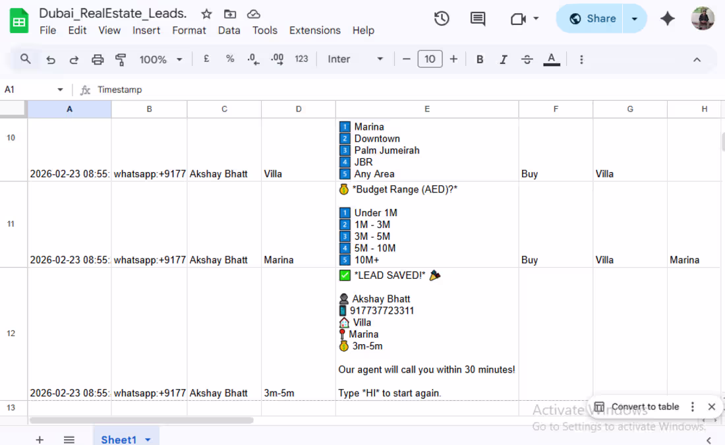Activate the paint format tool
The width and height of the screenshot is (725, 445).
(x=121, y=59)
